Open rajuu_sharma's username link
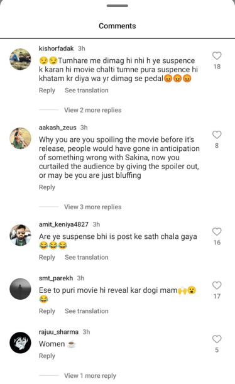The height and width of the screenshot is (384, 235). coord(58,332)
